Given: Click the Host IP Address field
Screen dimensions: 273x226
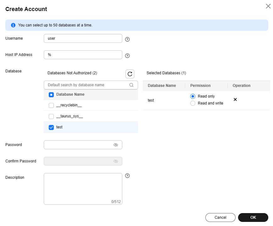Looking at the screenshot, I should pyautogui.click(x=83, y=55).
